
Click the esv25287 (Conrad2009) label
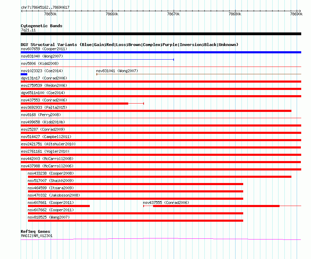tap(43, 129)
